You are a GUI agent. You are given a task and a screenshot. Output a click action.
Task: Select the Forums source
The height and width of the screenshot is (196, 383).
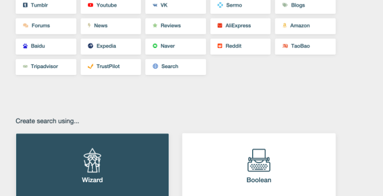[x=46, y=26]
